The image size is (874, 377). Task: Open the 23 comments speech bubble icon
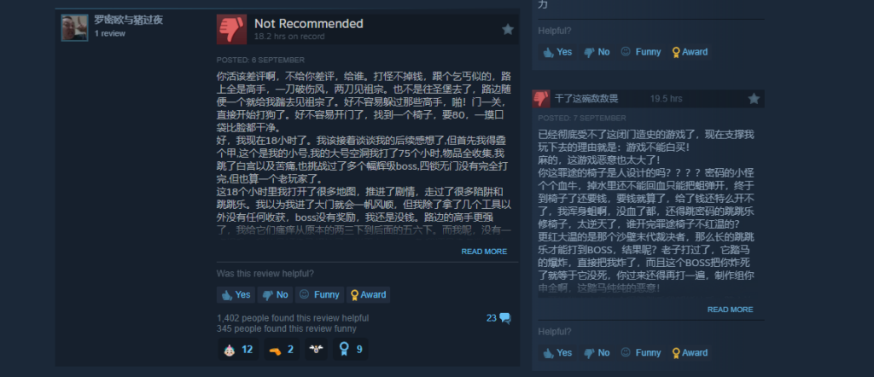505,318
